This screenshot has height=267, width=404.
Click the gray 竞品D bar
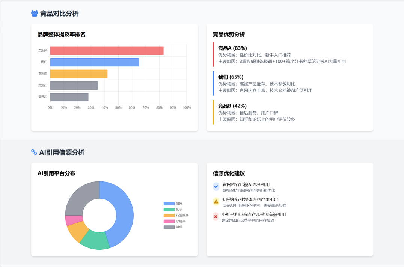point(69,97)
